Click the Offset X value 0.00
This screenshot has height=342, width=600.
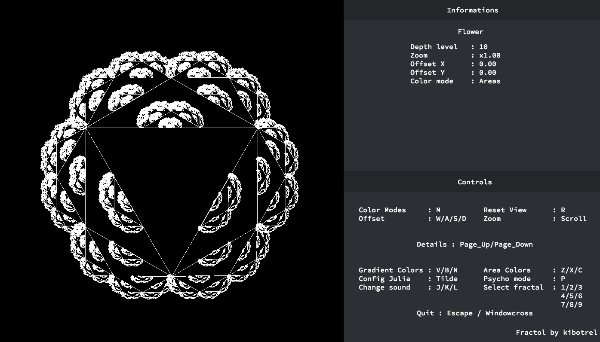pyautogui.click(x=488, y=64)
